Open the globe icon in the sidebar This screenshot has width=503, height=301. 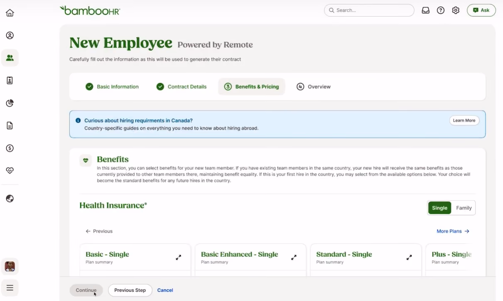click(x=10, y=198)
